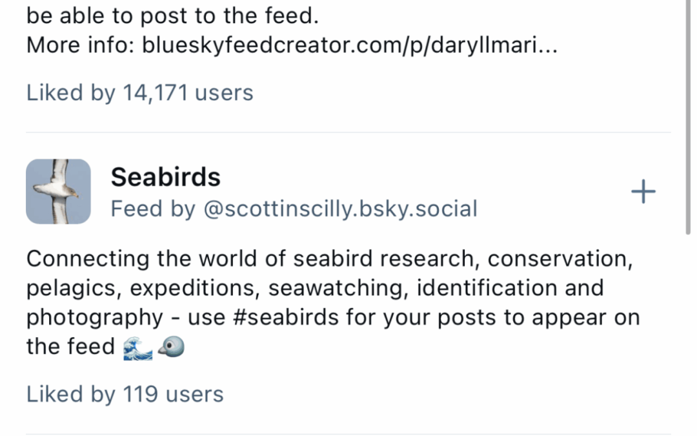
Task: Open the Seabirds feed title
Action: [165, 177]
